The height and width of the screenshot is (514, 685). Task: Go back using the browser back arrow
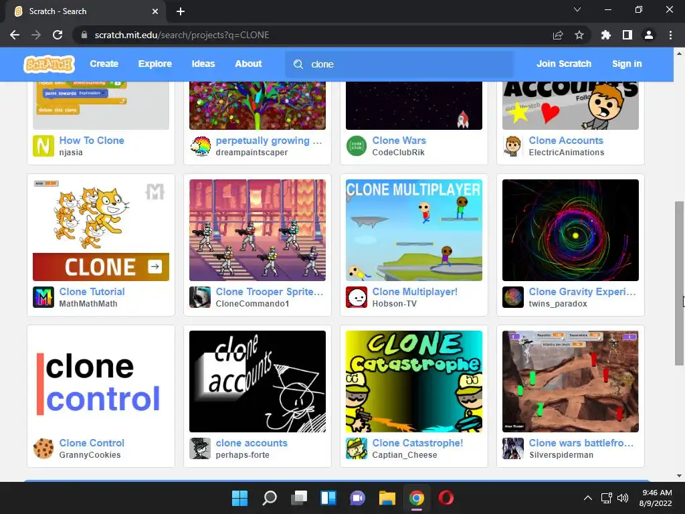coord(15,35)
